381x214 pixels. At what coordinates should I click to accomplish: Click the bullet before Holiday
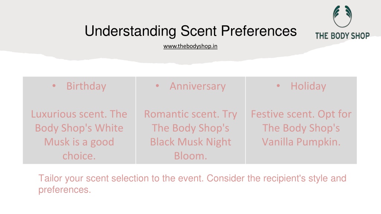click(278, 86)
